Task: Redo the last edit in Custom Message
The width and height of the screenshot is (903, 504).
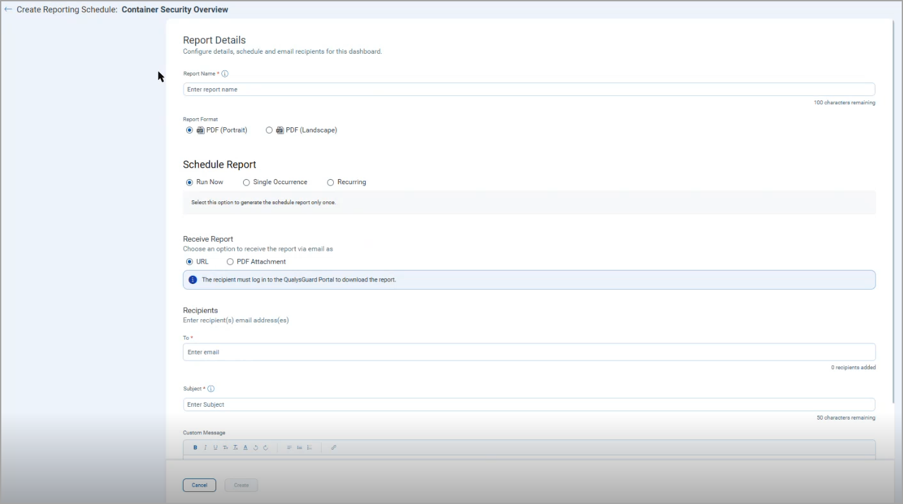Action: pos(265,448)
